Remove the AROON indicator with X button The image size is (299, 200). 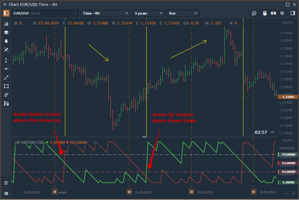point(95,142)
